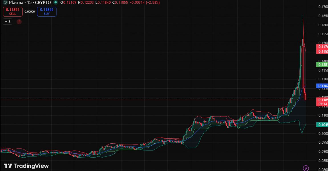Click the green 0.1381 price label
Image resolution: width=328 pixels, height=171 pixels.
point(322,65)
